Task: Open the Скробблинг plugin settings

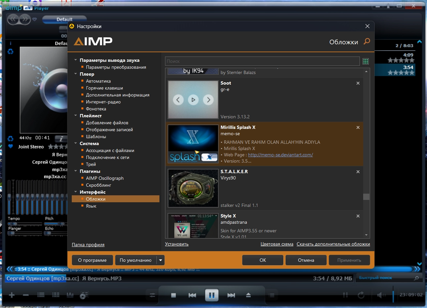Action: 99,185
